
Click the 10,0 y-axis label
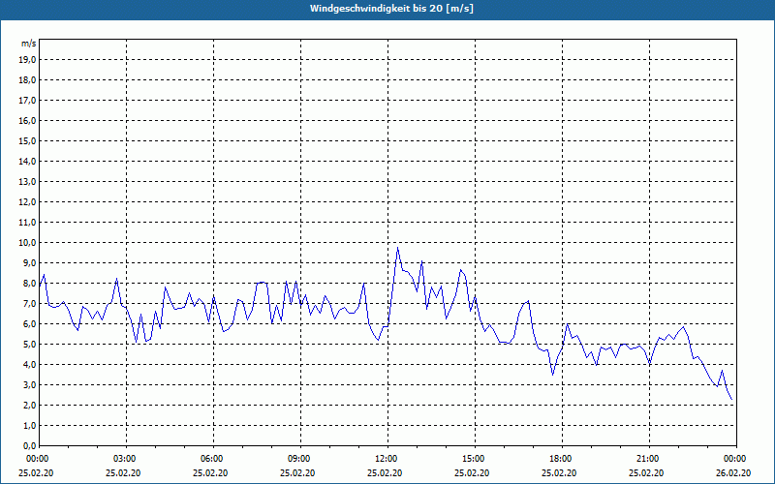pyautogui.click(x=28, y=243)
